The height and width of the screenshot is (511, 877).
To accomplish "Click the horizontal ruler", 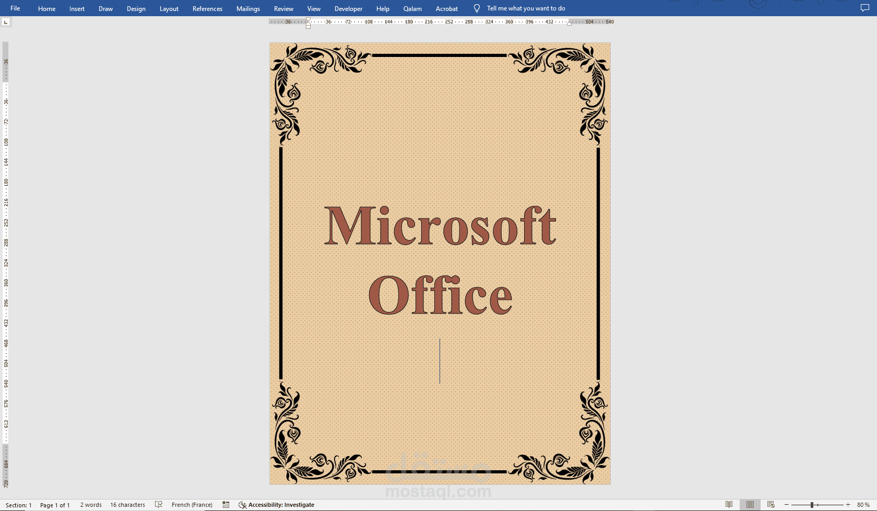I will pos(442,22).
